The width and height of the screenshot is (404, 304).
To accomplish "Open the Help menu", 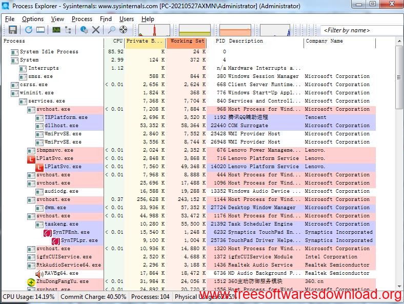I will click(148, 19).
